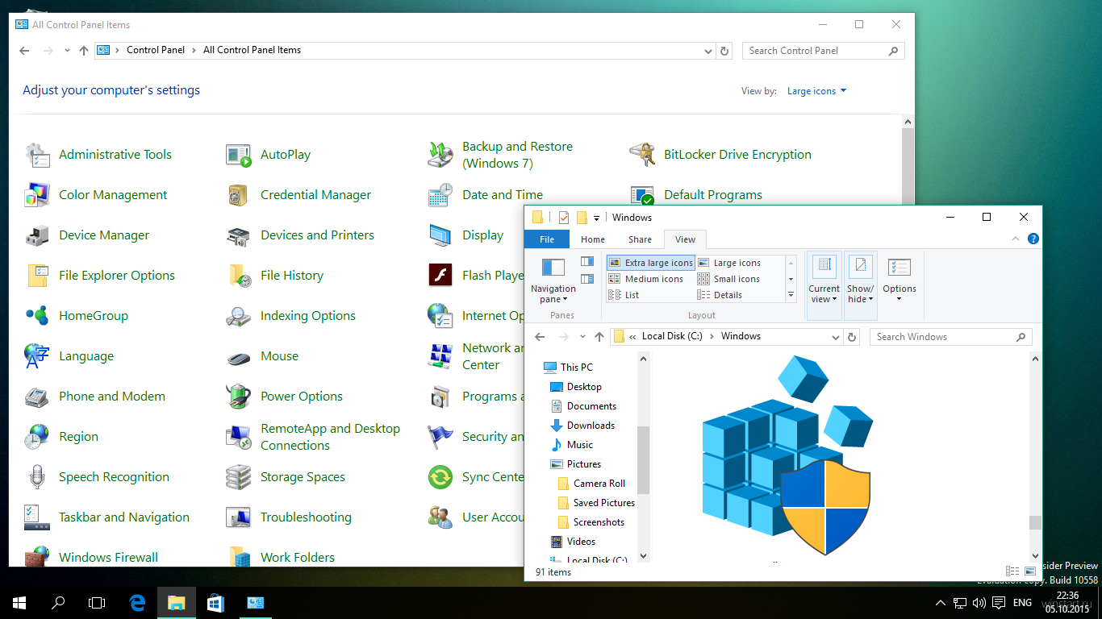Image resolution: width=1102 pixels, height=619 pixels.
Task: Click the File tab in Explorer ribbon
Action: (547, 239)
